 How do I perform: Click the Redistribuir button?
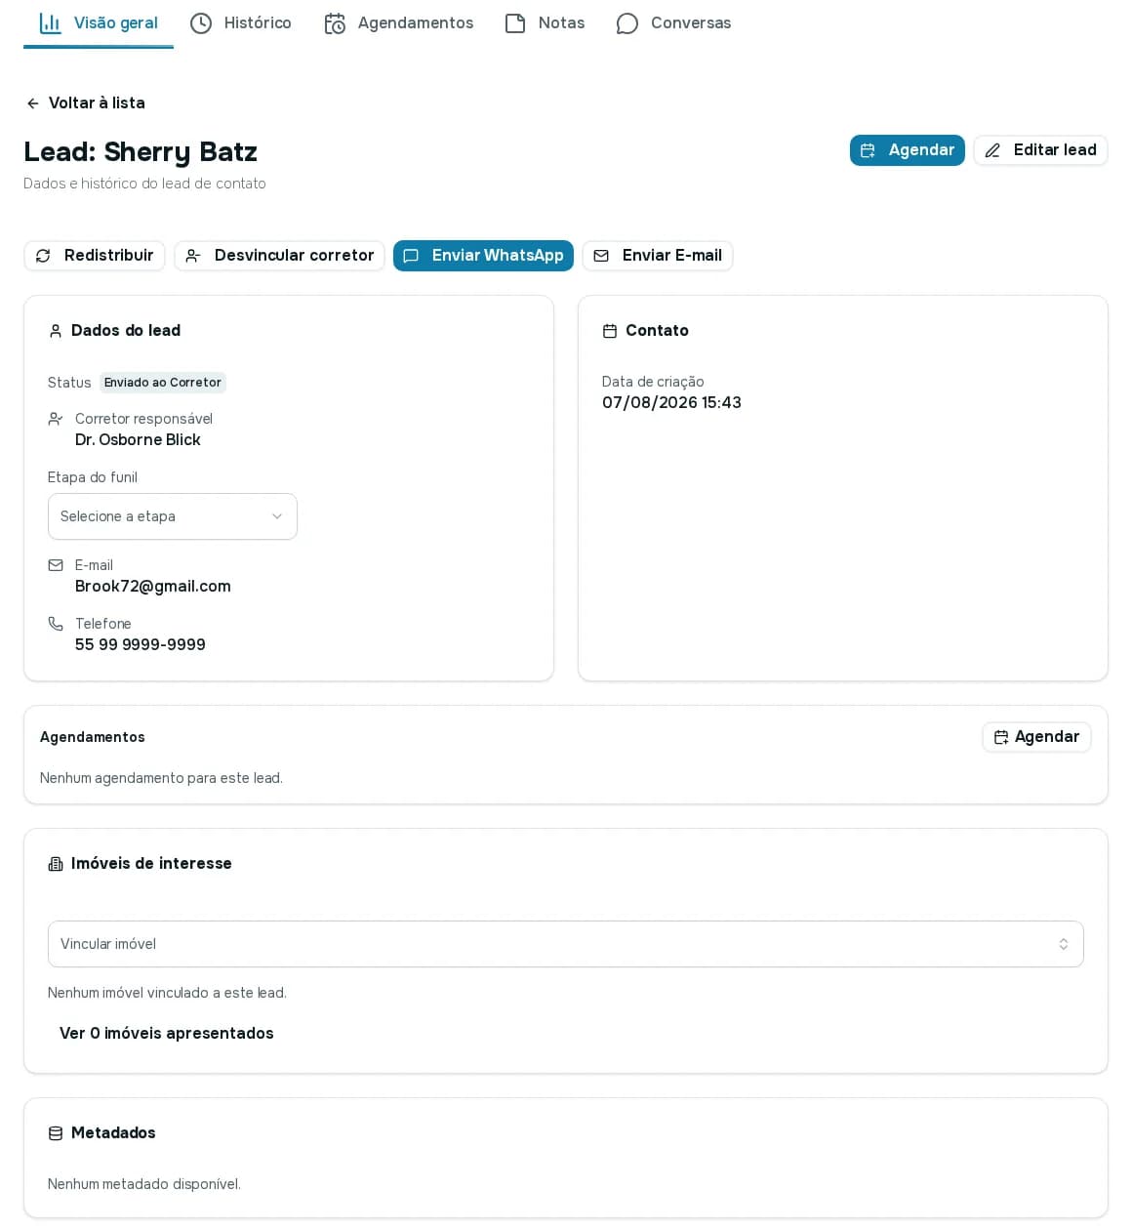point(95,256)
